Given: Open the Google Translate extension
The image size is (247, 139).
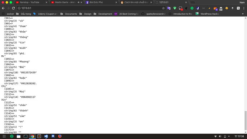Looking at the screenshot, I should (x=169, y=8).
